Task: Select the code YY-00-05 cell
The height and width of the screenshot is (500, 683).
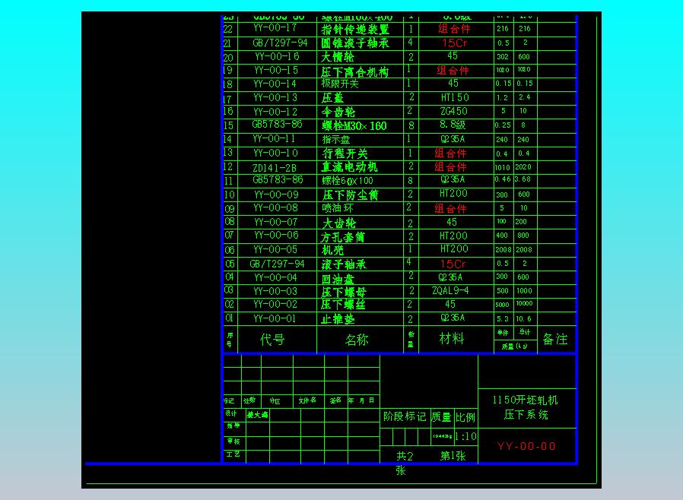Action: 276,250
